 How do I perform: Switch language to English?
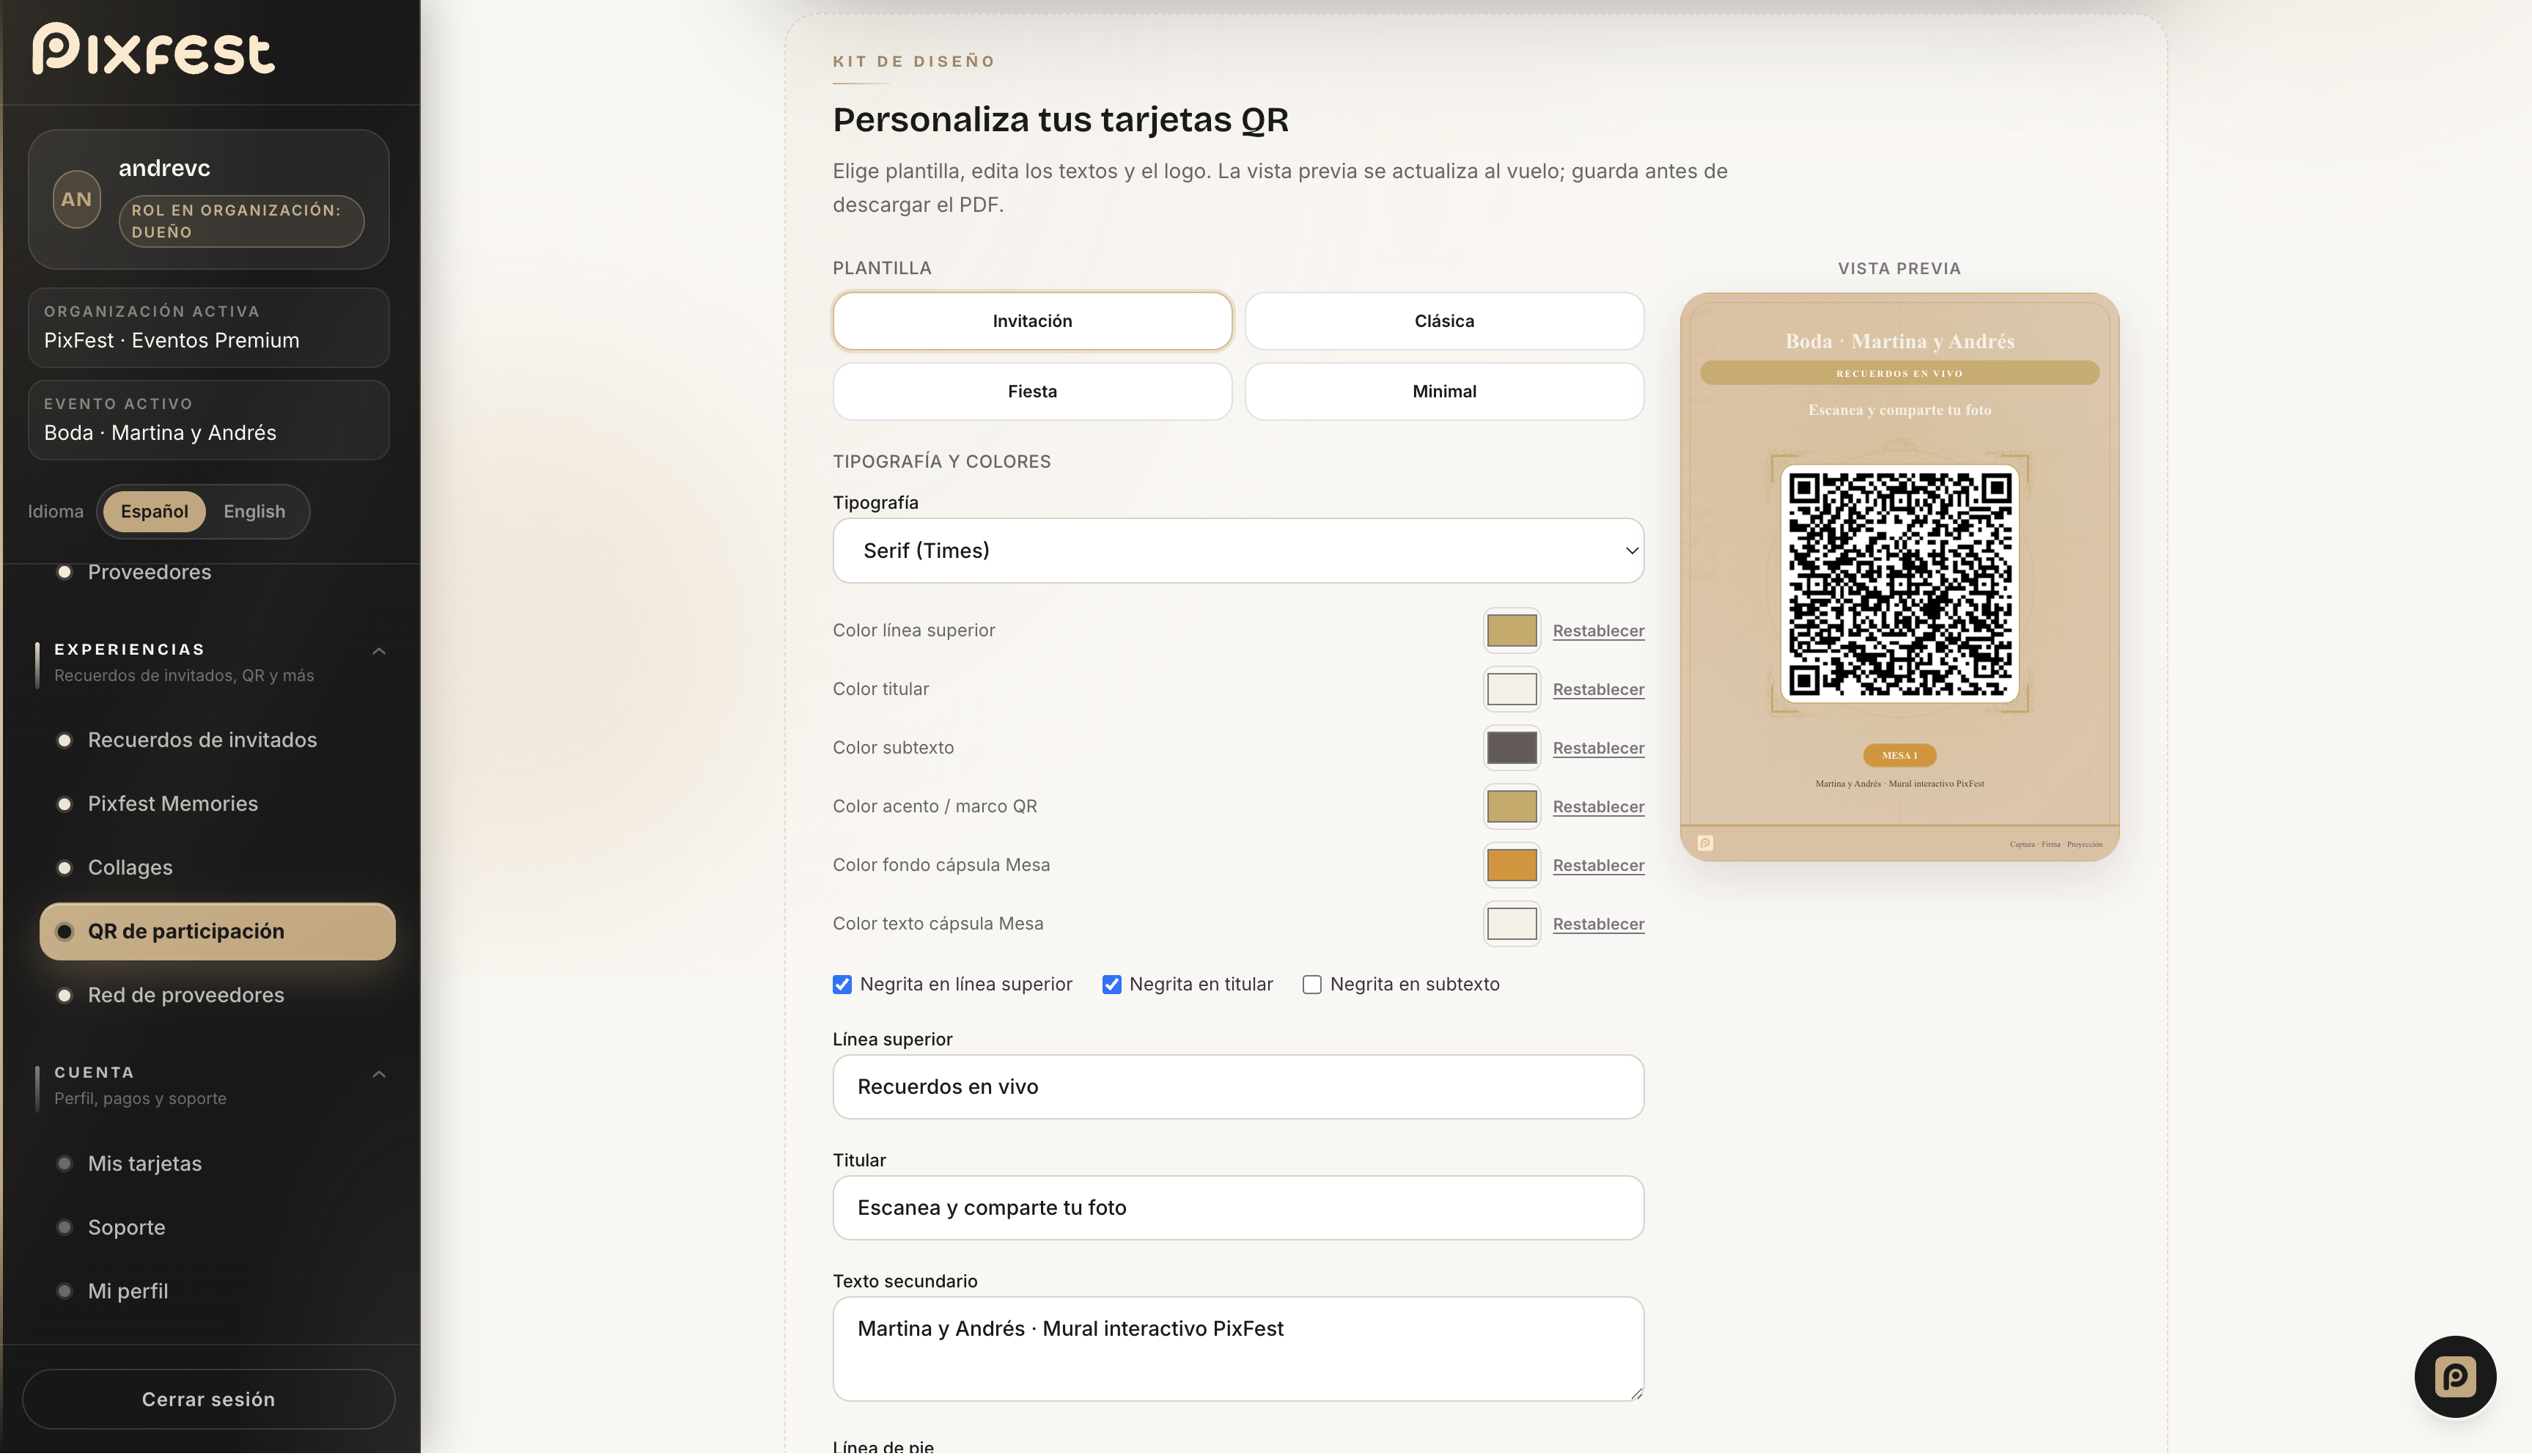click(254, 511)
